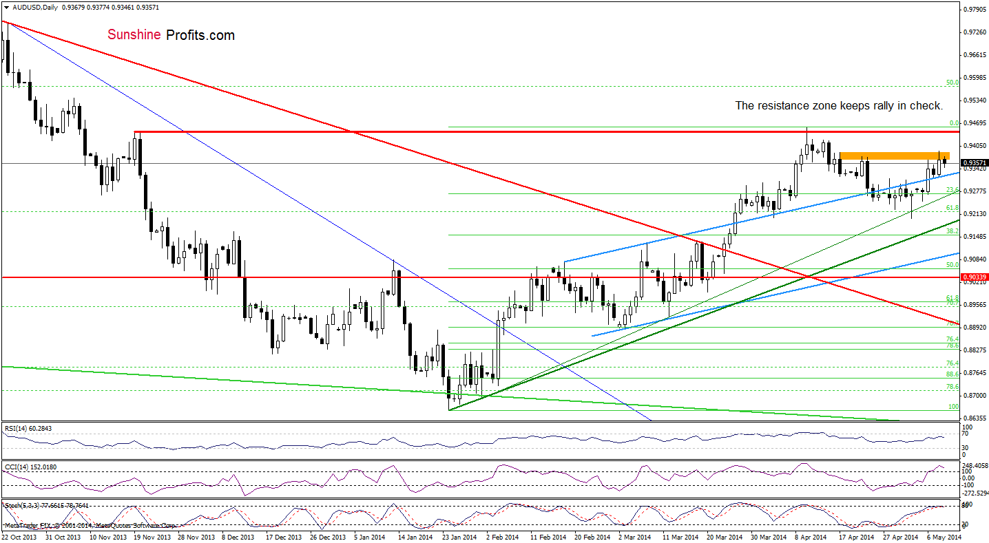Click the AUDUSD,Daily chart title text
989x543 pixels.
[34, 8]
